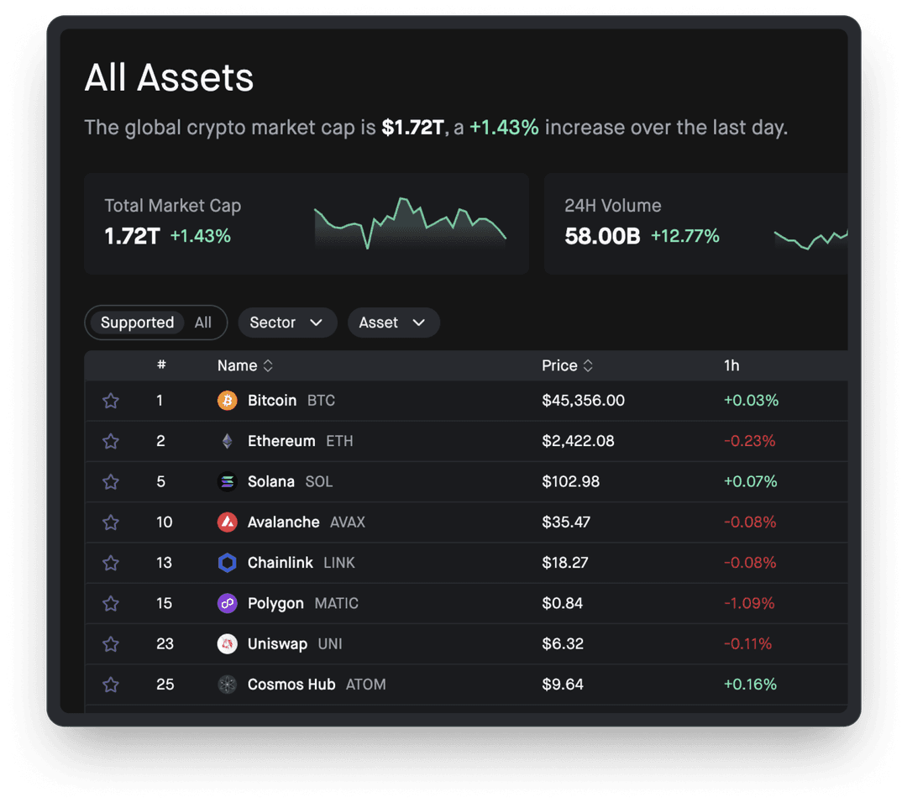
Task: Click the Cosmos Hub coin icon
Action: pos(227,685)
